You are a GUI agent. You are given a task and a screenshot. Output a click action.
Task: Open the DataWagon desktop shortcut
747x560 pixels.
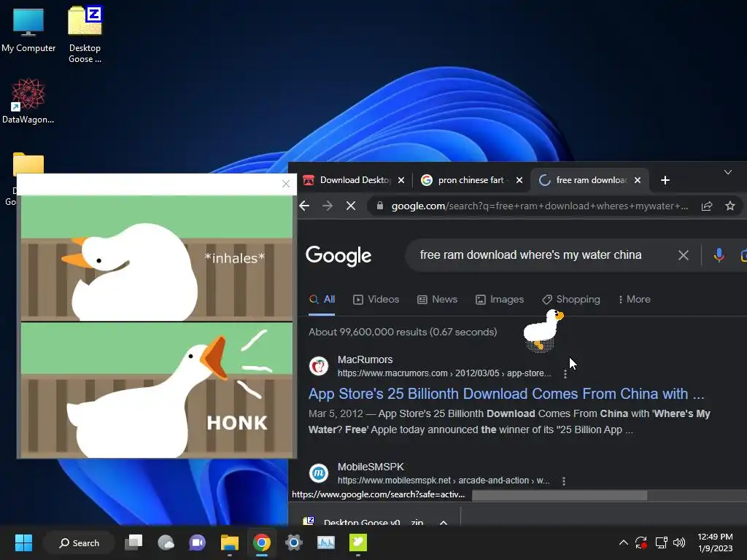tap(28, 101)
